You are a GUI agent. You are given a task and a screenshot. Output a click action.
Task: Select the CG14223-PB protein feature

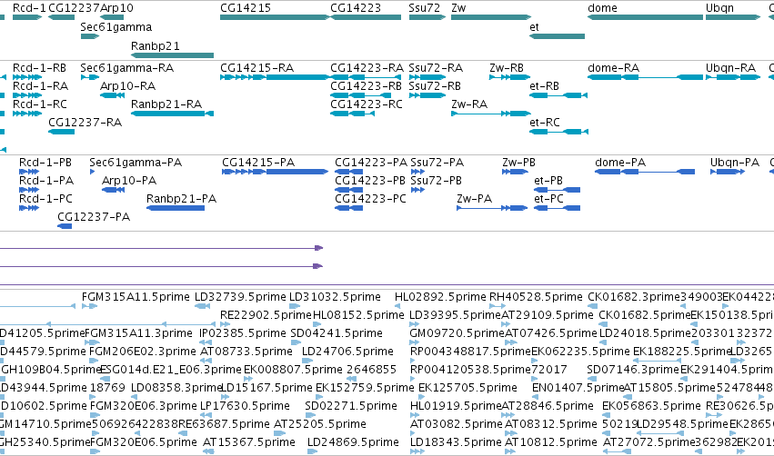coord(349,190)
